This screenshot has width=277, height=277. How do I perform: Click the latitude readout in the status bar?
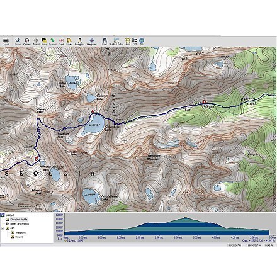(x=235, y=245)
